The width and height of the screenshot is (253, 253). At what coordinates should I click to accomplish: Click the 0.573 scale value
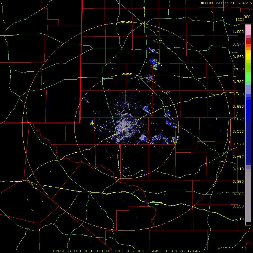pyautogui.click(x=238, y=132)
